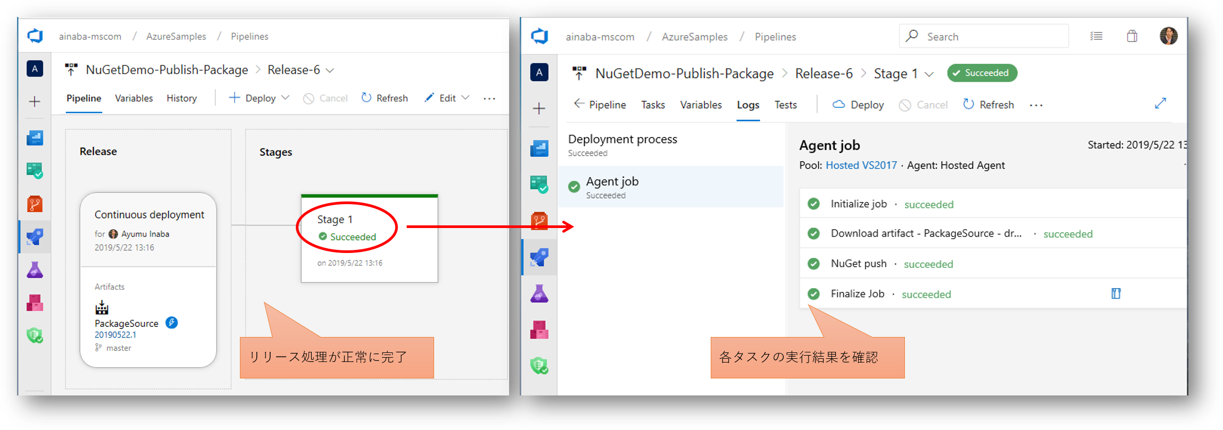
Task: Open Artifacts icon in right window sidebar
Action: tap(539, 330)
